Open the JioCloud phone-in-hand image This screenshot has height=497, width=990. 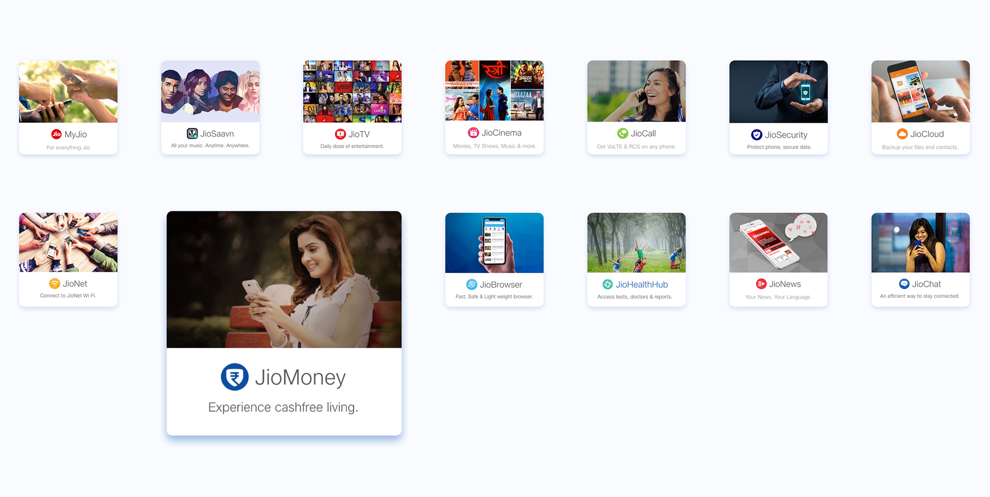click(x=920, y=91)
